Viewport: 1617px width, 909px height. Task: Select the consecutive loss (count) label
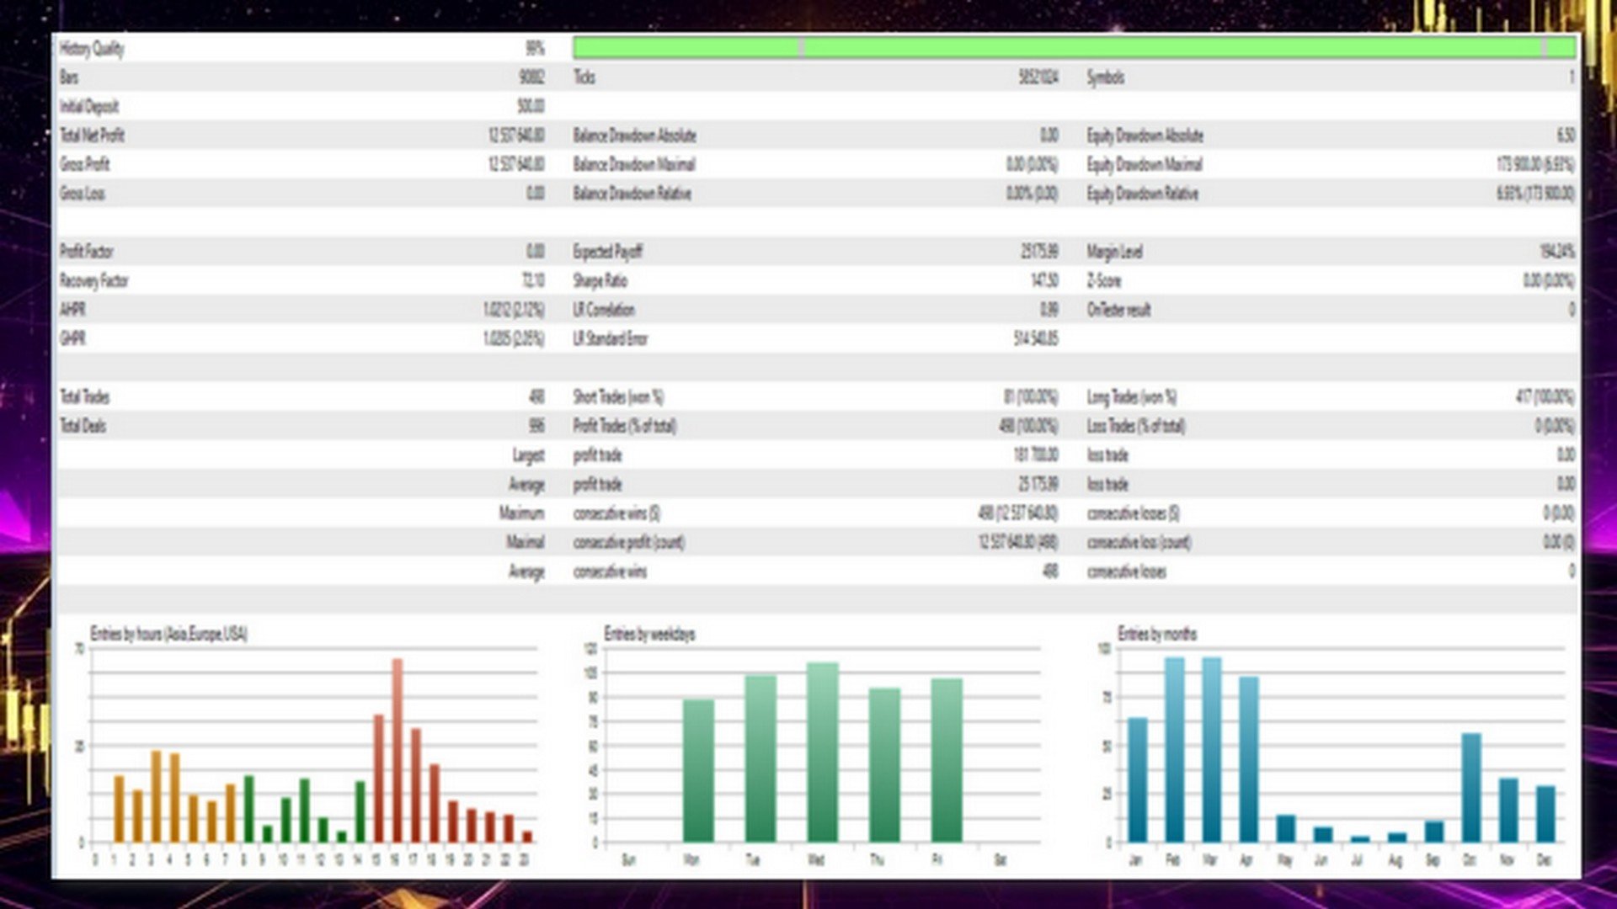click(x=1139, y=542)
